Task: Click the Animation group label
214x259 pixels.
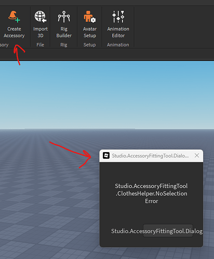Action: 118,45
